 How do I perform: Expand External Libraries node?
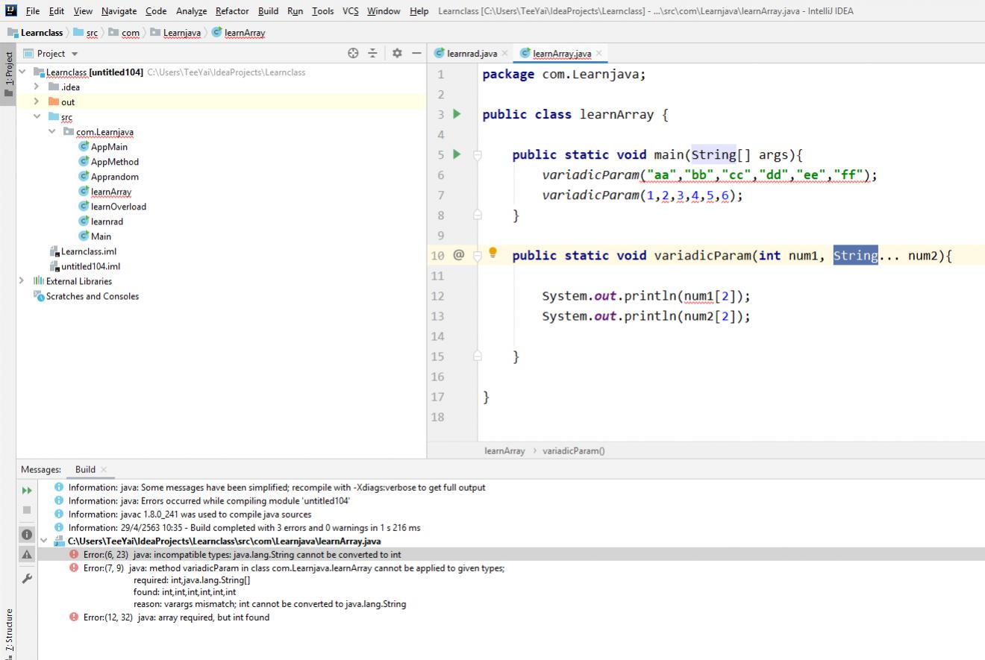tap(22, 281)
